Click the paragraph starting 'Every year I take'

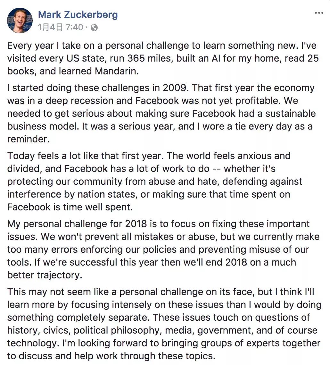[x=163, y=58]
